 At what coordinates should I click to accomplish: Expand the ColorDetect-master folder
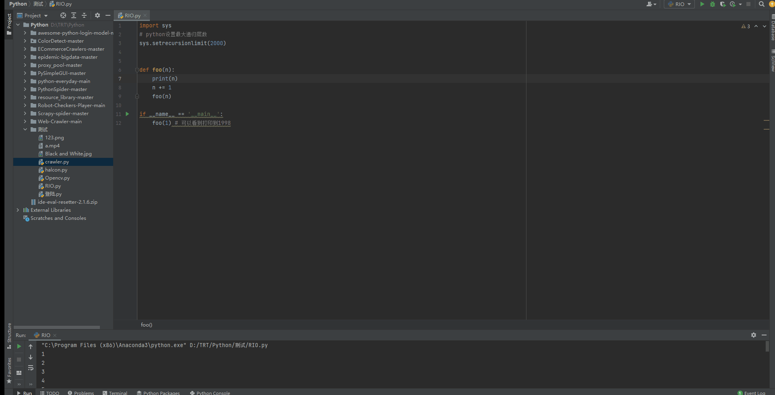[25, 41]
